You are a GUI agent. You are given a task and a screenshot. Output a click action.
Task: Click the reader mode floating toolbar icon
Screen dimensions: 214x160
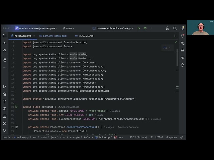(x=165, y=48)
